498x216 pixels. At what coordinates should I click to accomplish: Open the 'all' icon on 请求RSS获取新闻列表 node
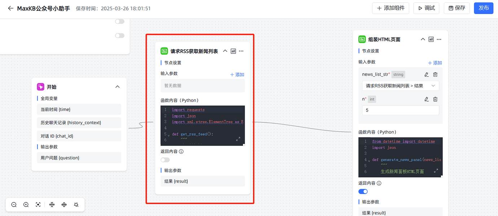[x=233, y=51]
